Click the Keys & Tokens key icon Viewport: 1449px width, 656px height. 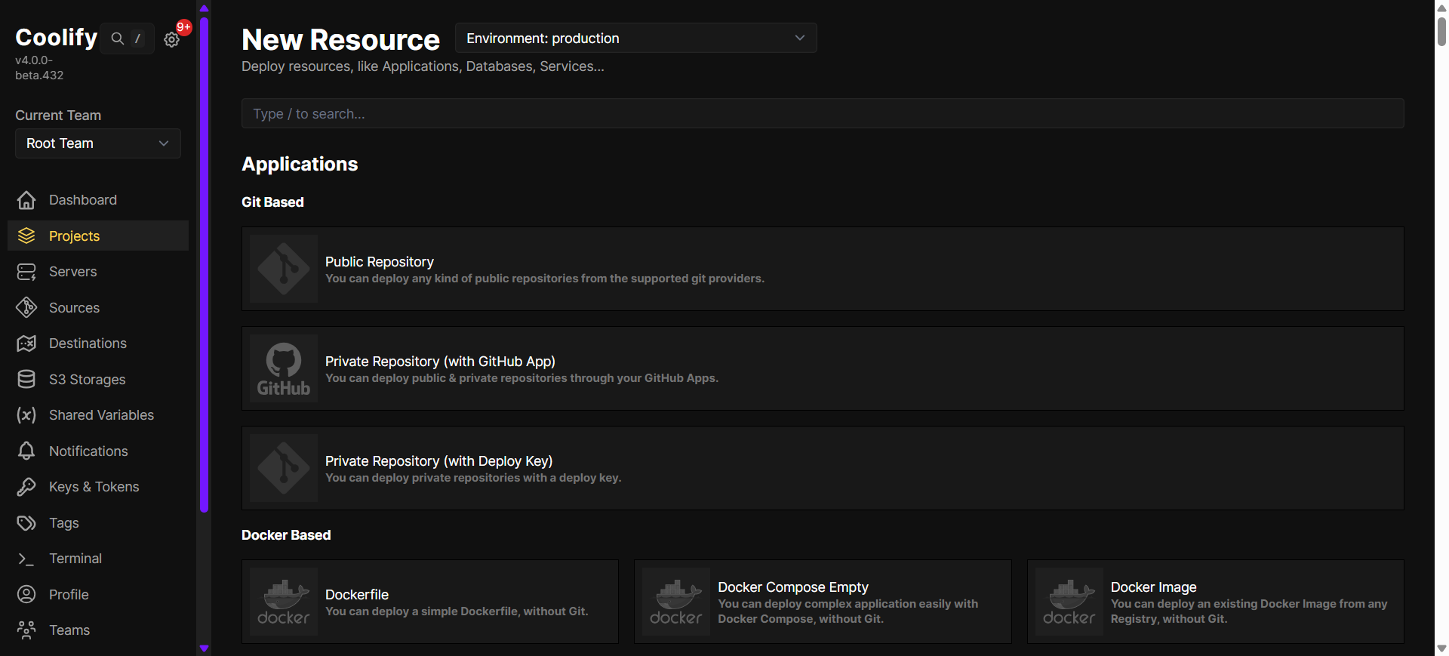click(x=26, y=487)
